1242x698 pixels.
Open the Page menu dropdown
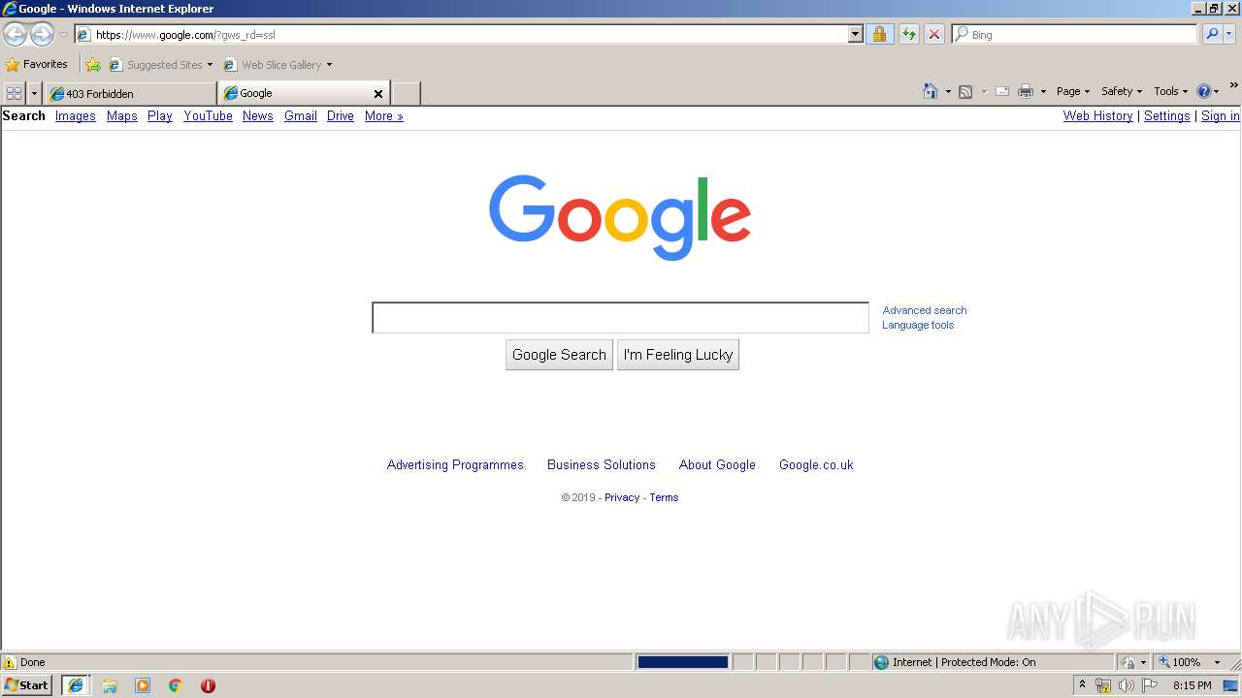[x=1073, y=91]
